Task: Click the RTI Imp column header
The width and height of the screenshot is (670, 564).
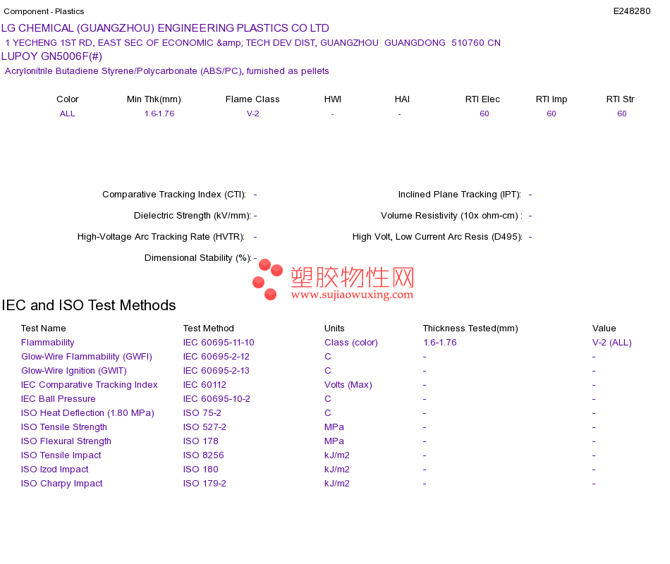Action: click(x=552, y=99)
